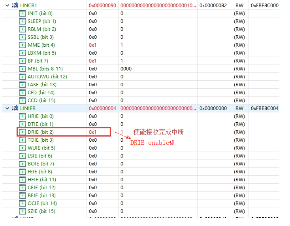Select the MME (bit 4) field icon
This screenshot has height=226, width=290.
coord(23,45)
